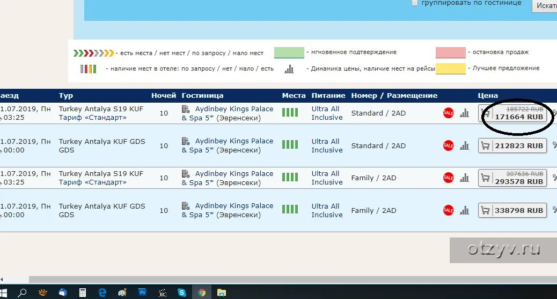Click the colored bars hotel availability legend icon
Screen dimensions: 557x299
coord(88,68)
